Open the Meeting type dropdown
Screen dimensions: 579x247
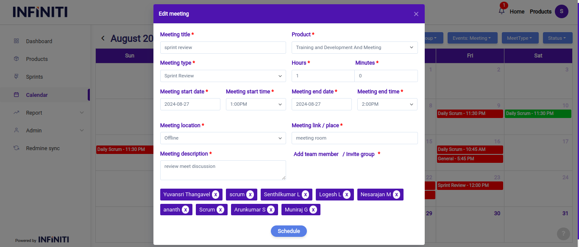pyautogui.click(x=223, y=76)
